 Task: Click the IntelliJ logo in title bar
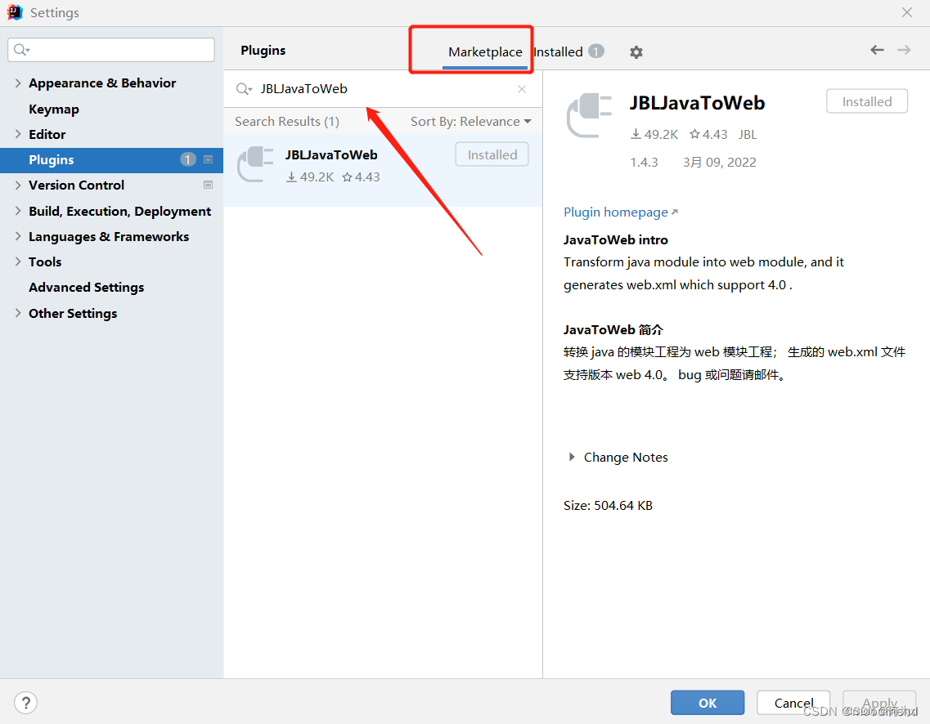[x=14, y=12]
